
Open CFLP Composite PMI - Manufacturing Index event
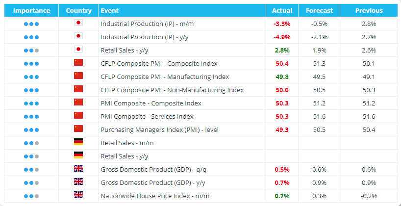tap(165, 77)
